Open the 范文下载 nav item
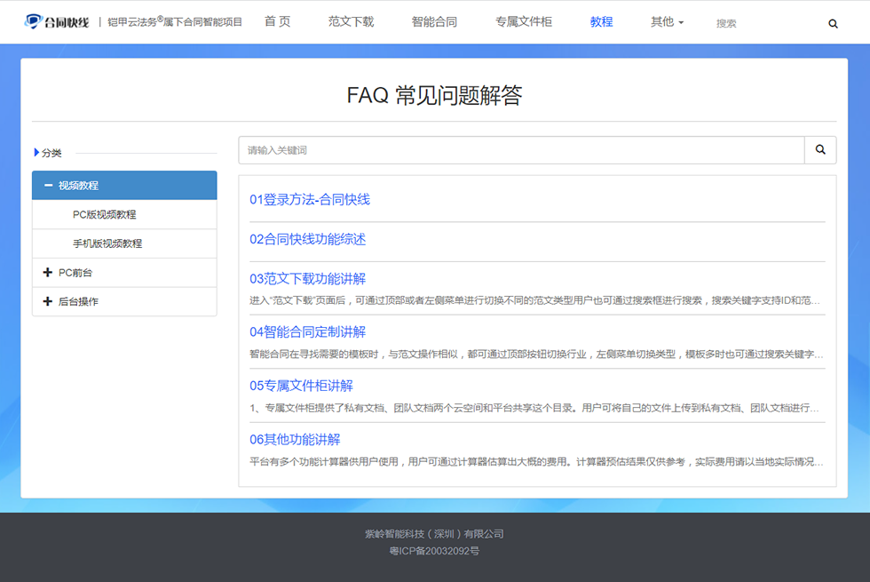 351,21
